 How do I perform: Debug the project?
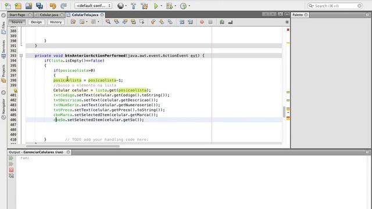169,6
